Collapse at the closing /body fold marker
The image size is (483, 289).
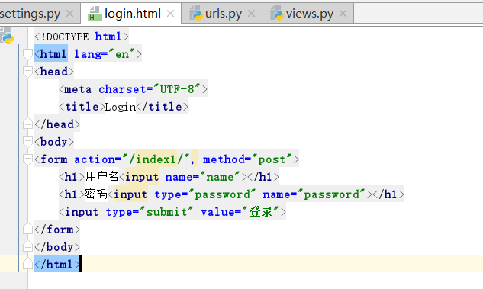[27, 247]
